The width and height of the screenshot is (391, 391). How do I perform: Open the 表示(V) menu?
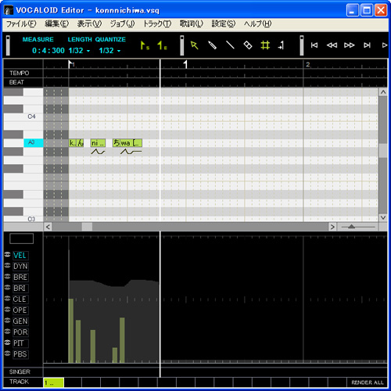89,24
